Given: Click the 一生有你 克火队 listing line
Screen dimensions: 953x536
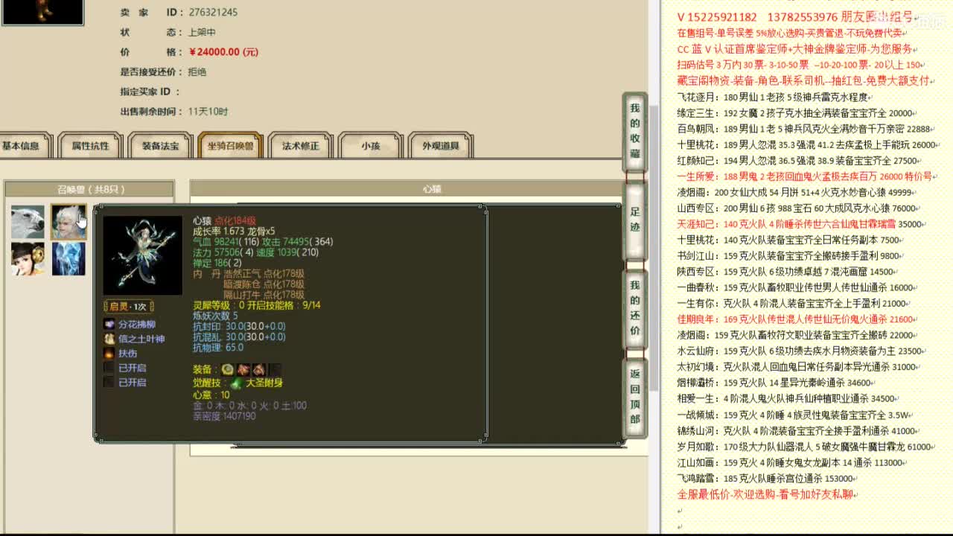Looking at the screenshot, I should 794,304.
